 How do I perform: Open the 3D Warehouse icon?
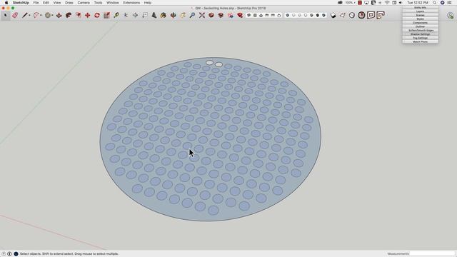(x=211, y=15)
